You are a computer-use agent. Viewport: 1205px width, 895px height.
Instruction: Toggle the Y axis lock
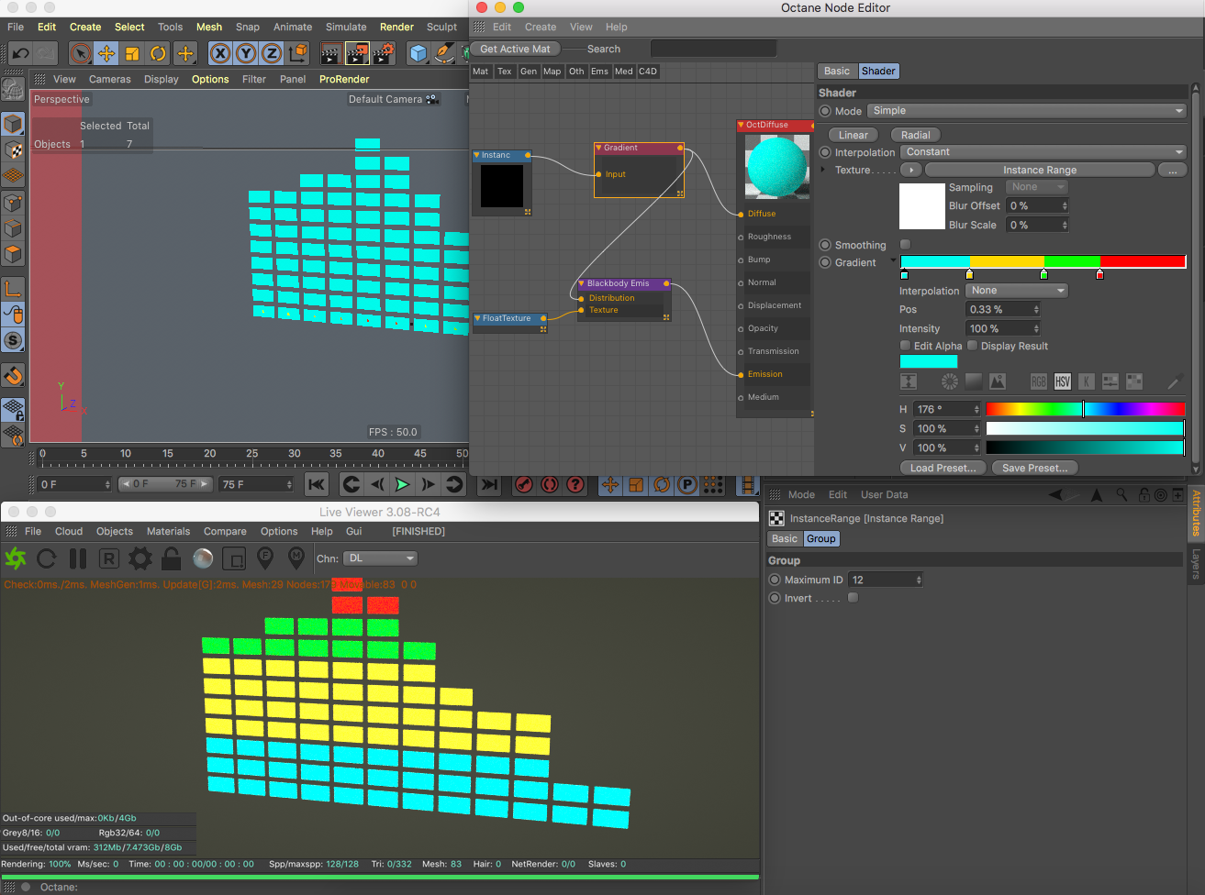coord(246,53)
